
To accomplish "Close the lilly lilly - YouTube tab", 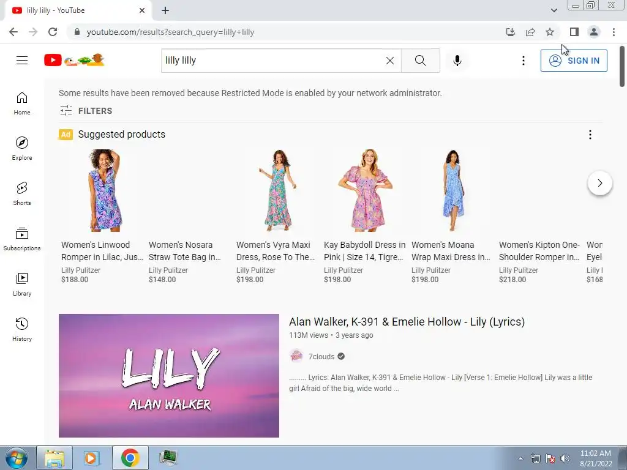I will pyautogui.click(x=142, y=10).
